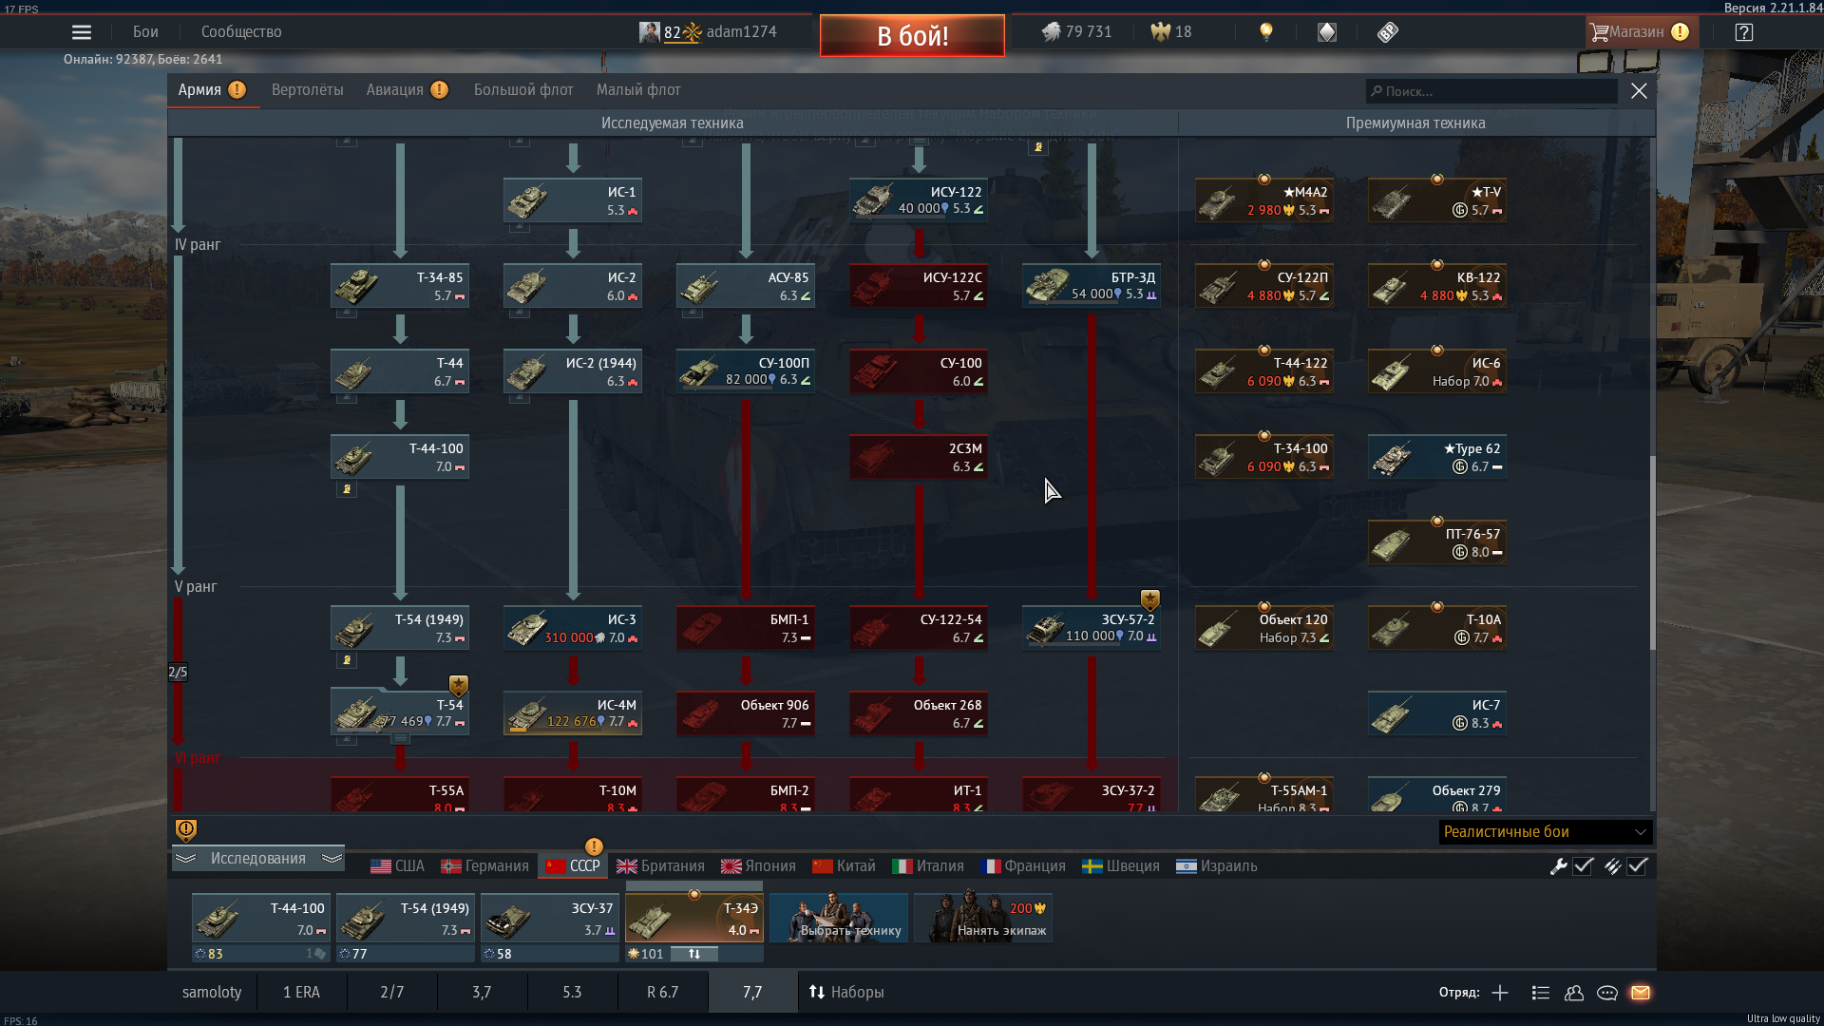Select ИС-3 vehicle in research tree
This screenshot has height=1026, width=1824.
573,628
